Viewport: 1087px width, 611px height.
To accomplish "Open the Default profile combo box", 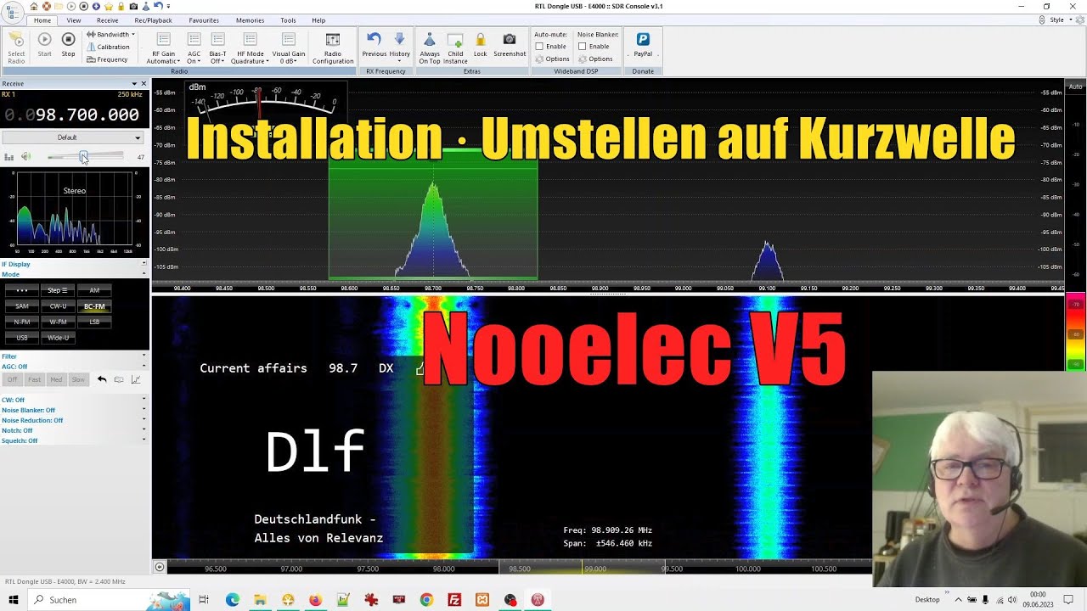I will [72, 137].
